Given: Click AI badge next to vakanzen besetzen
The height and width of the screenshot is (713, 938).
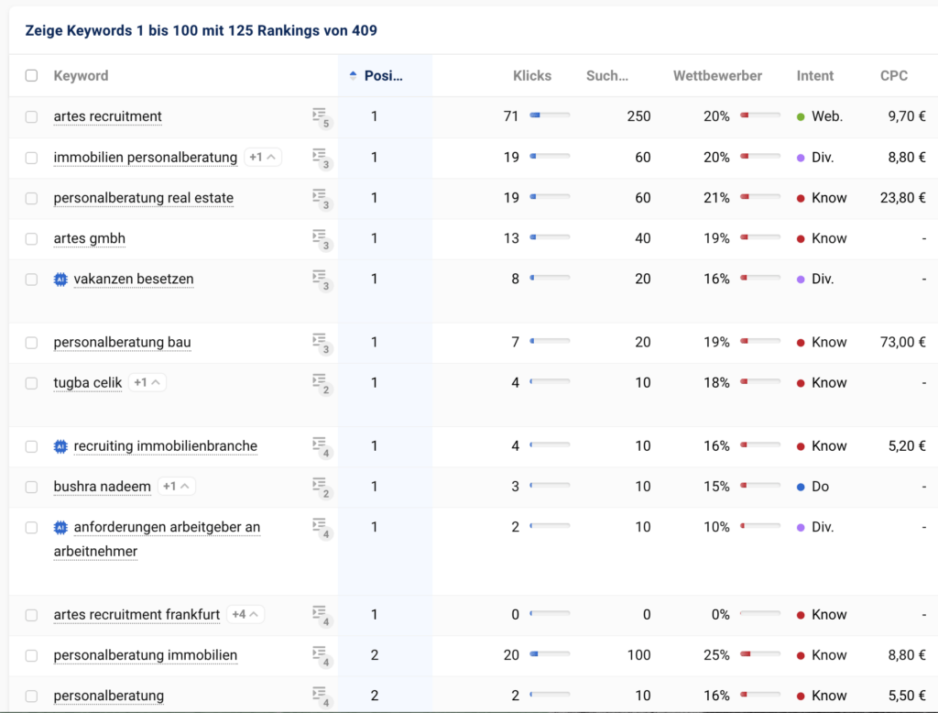Looking at the screenshot, I should pyautogui.click(x=60, y=279).
